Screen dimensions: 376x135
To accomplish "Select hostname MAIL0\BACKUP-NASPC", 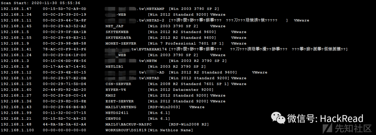I will click(x=129, y=124).
